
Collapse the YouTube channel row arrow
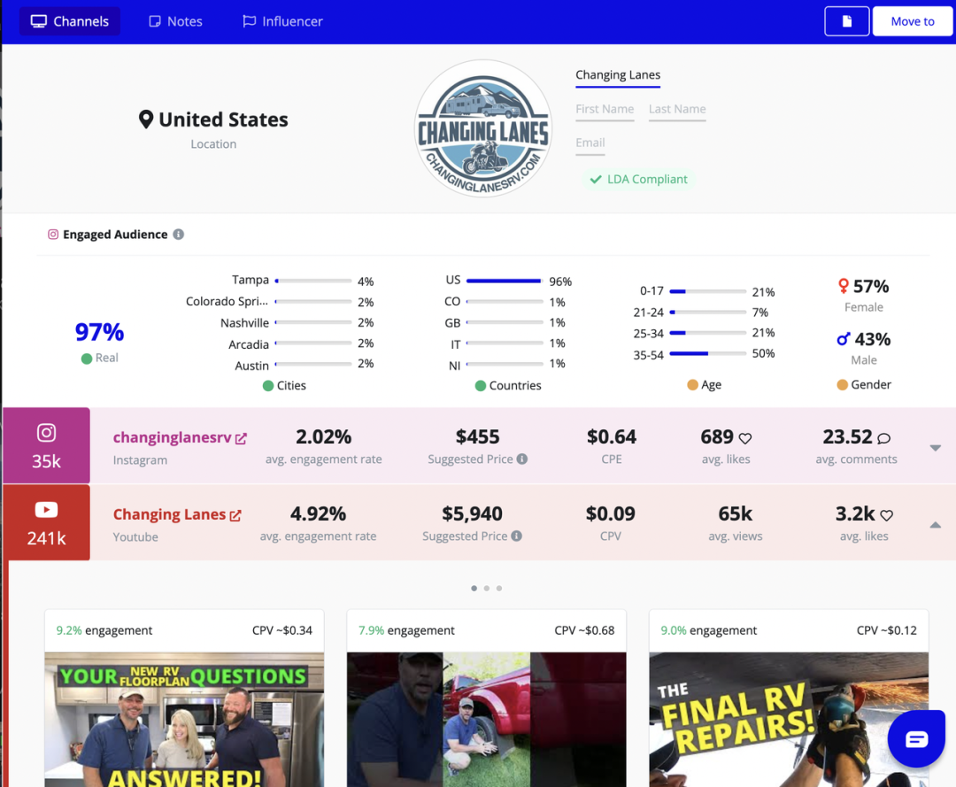[936, 525]
